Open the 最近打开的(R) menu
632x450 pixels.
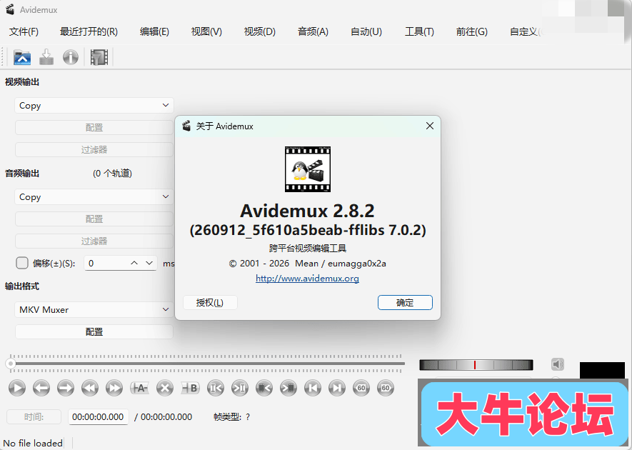click(89, 31)
